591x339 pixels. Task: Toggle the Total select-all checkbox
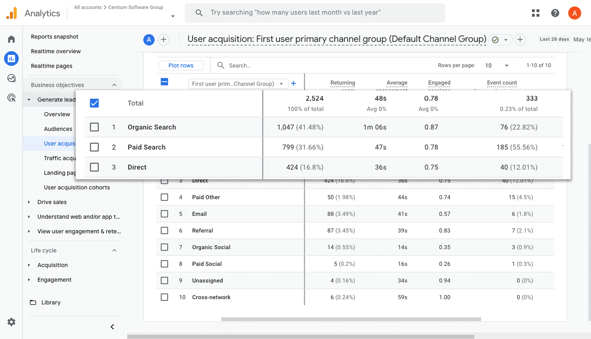pyautogui.click(x=94, y=103)
